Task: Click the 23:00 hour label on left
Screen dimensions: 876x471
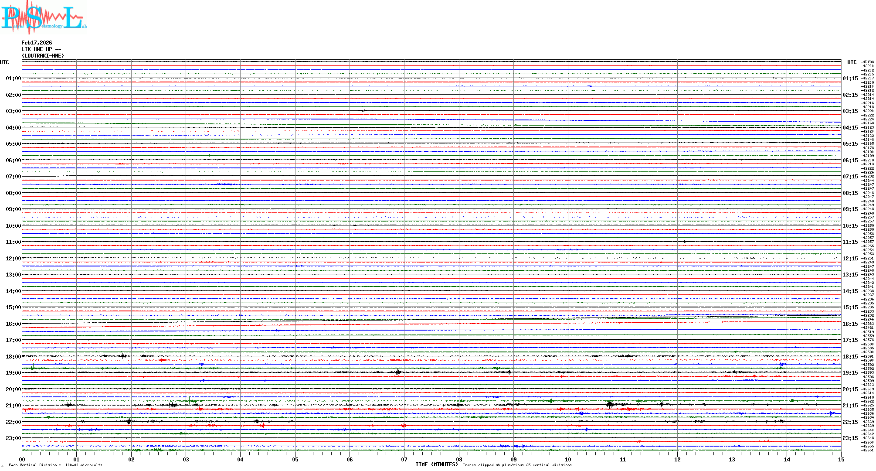Action: 13,438
